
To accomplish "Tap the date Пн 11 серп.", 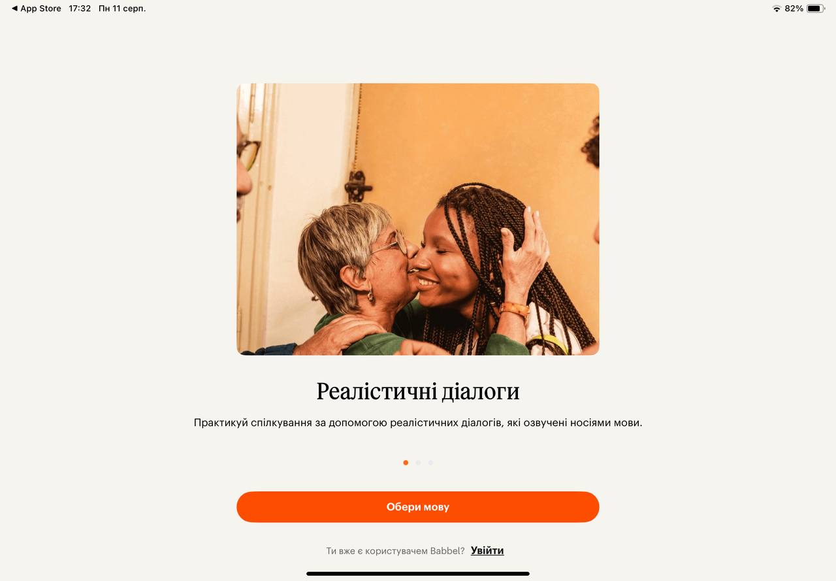I will point(122,8).
